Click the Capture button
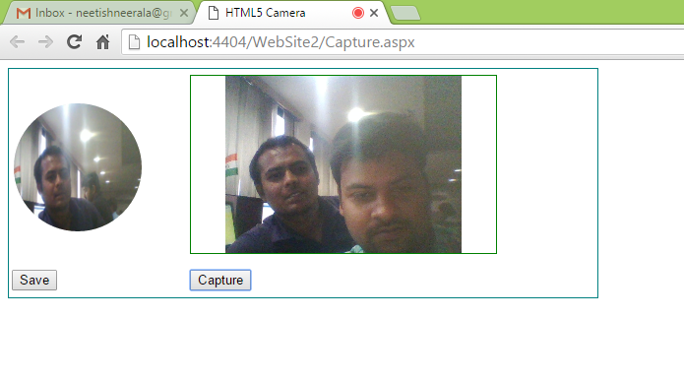This screenshot has width=684, height=381. tap(220, 280)
